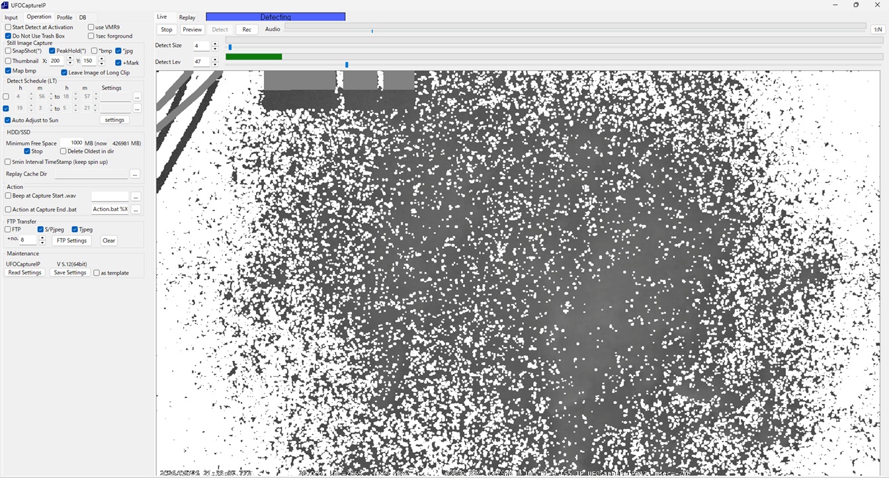Uncheck the *jpg format option

pyautogui.click(x=118, y=51)
